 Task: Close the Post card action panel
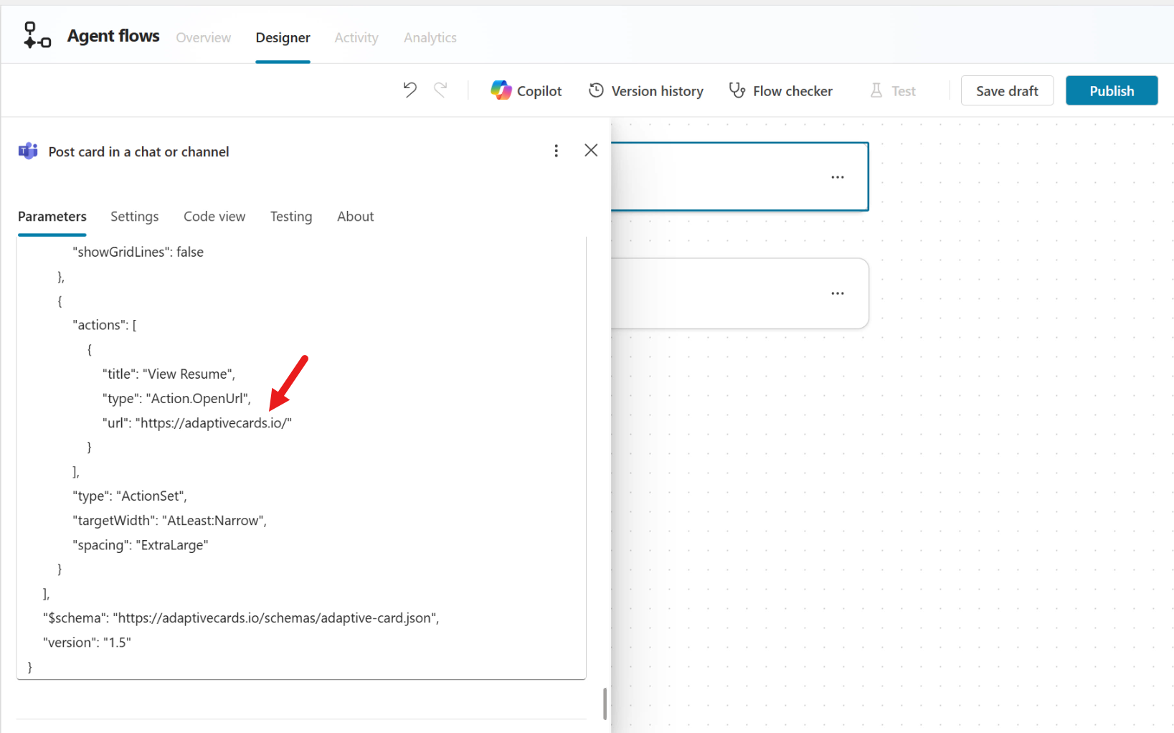[590, 150]
